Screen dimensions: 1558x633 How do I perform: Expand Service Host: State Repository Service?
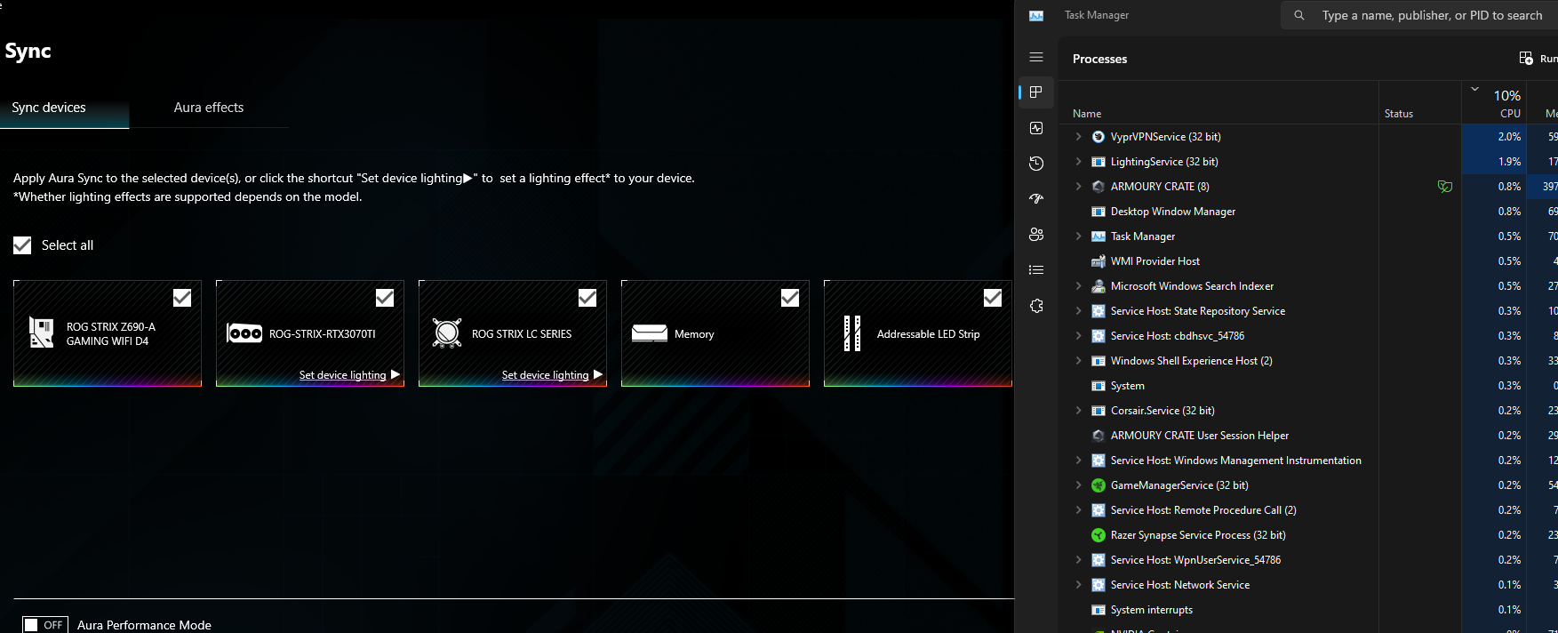point(1078,311)
